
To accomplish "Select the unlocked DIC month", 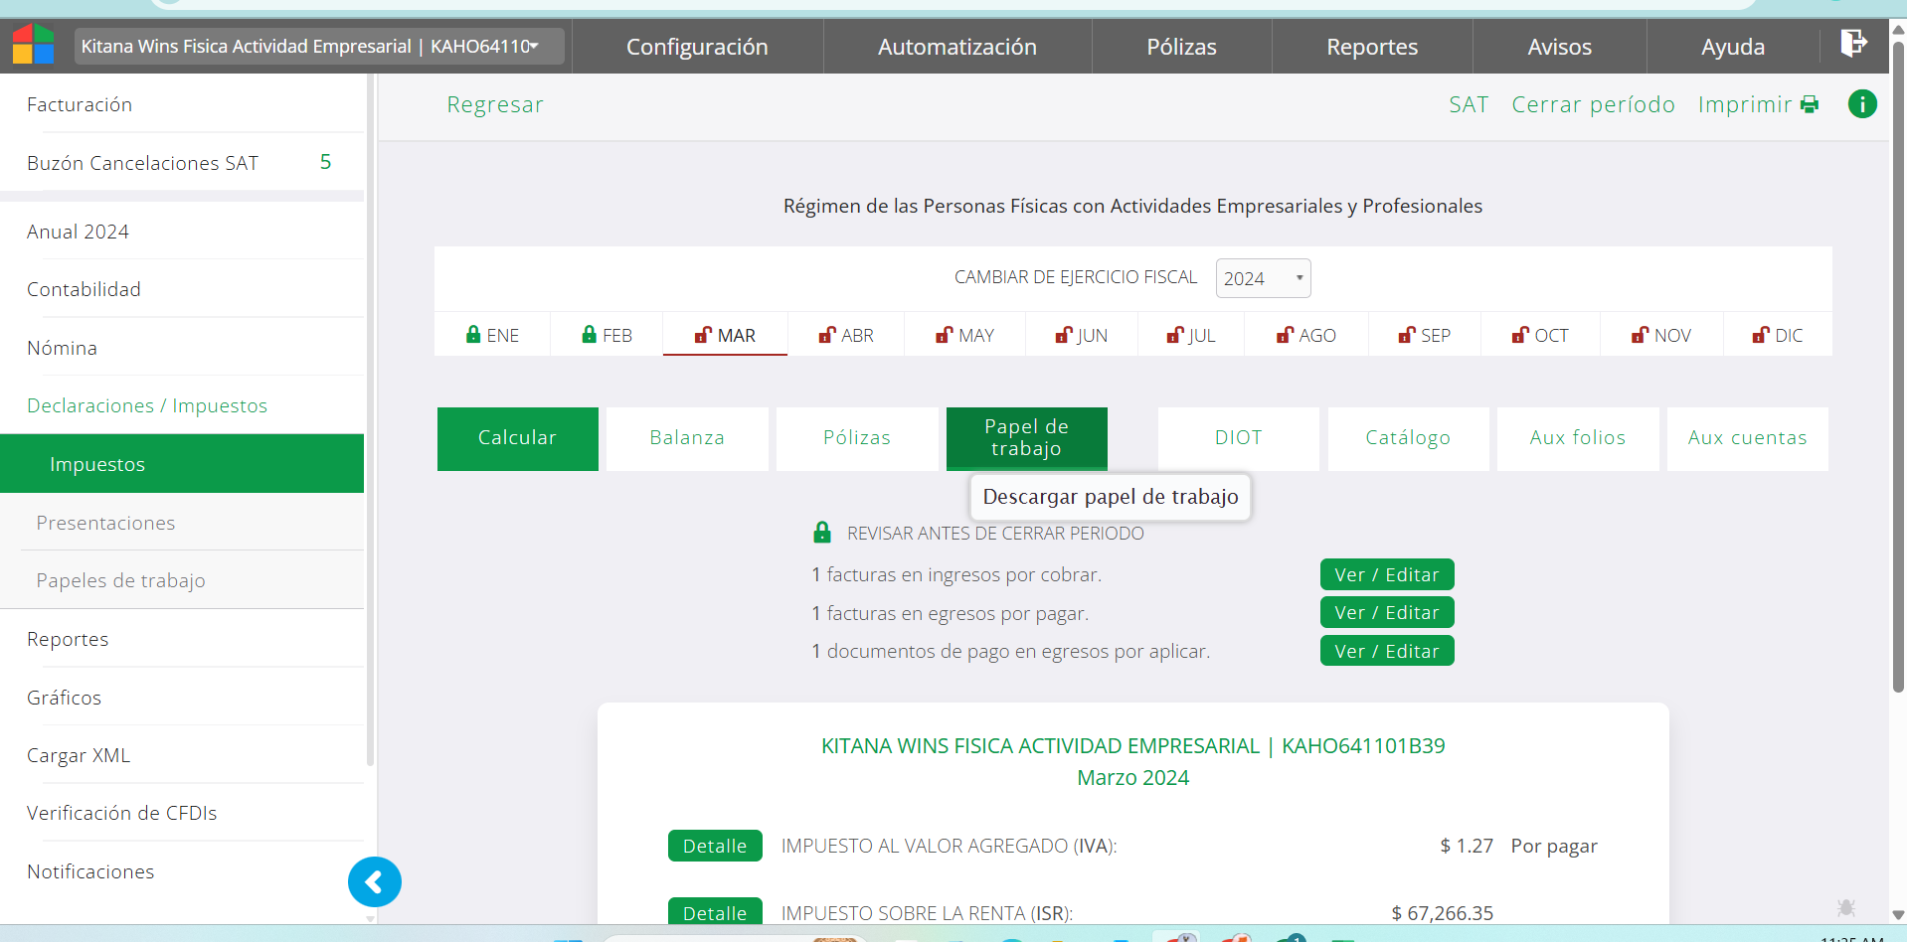I will click(x=1777, y=336).
